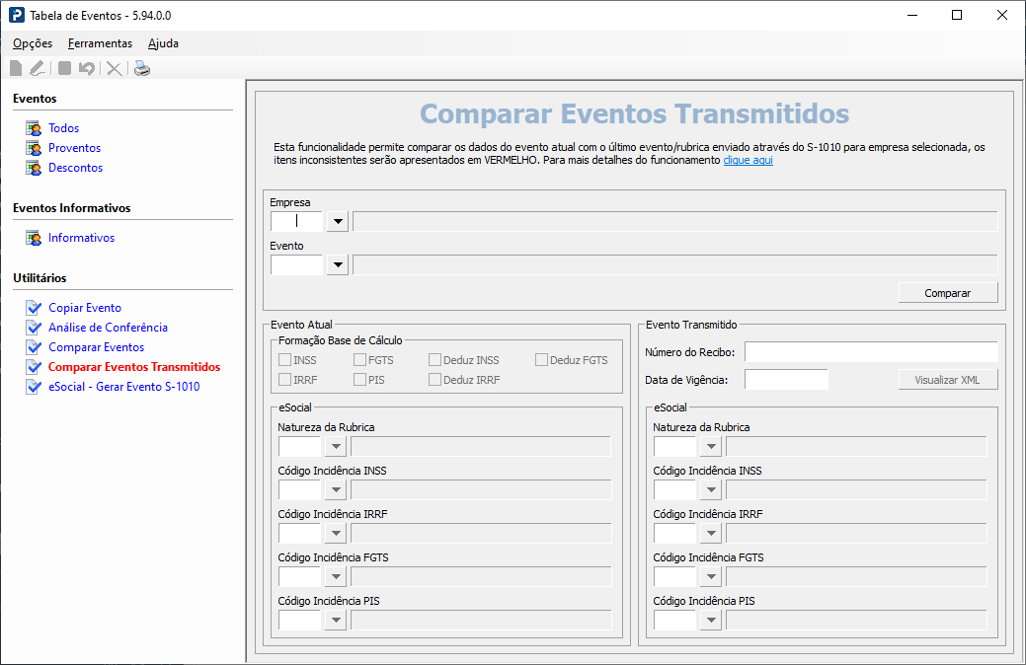Screen dimensions: 1026x665
Task: Click the icon beside Proventos
Action: (34, 148)
